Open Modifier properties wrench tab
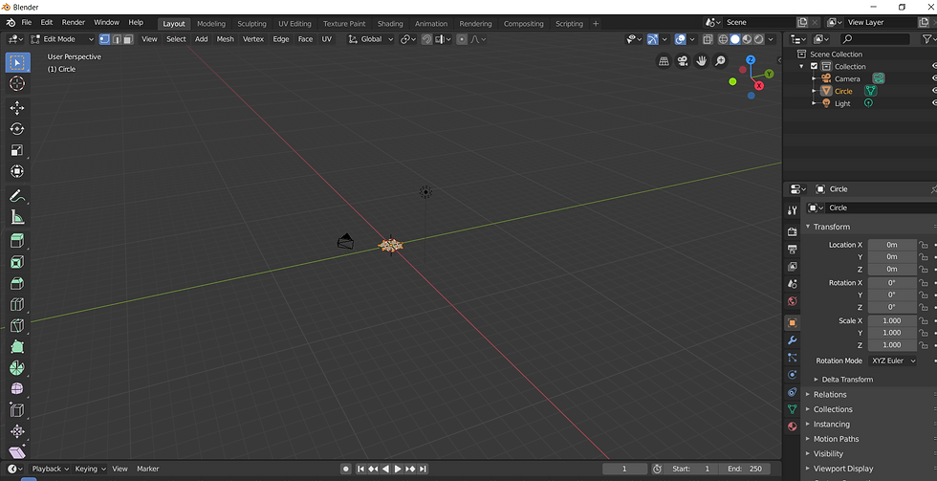Viewport: 937px width, 481px height. pyautogui.click(x=793, y=340)
